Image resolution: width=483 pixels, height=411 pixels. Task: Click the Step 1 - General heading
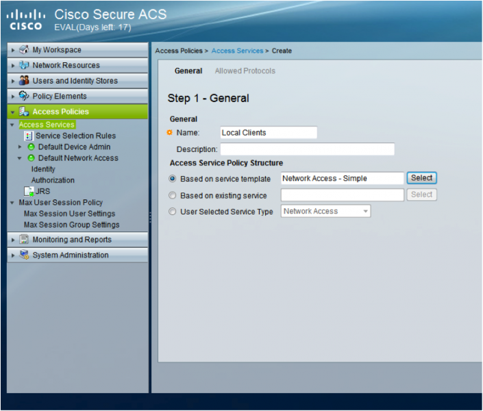click(208, 98)
